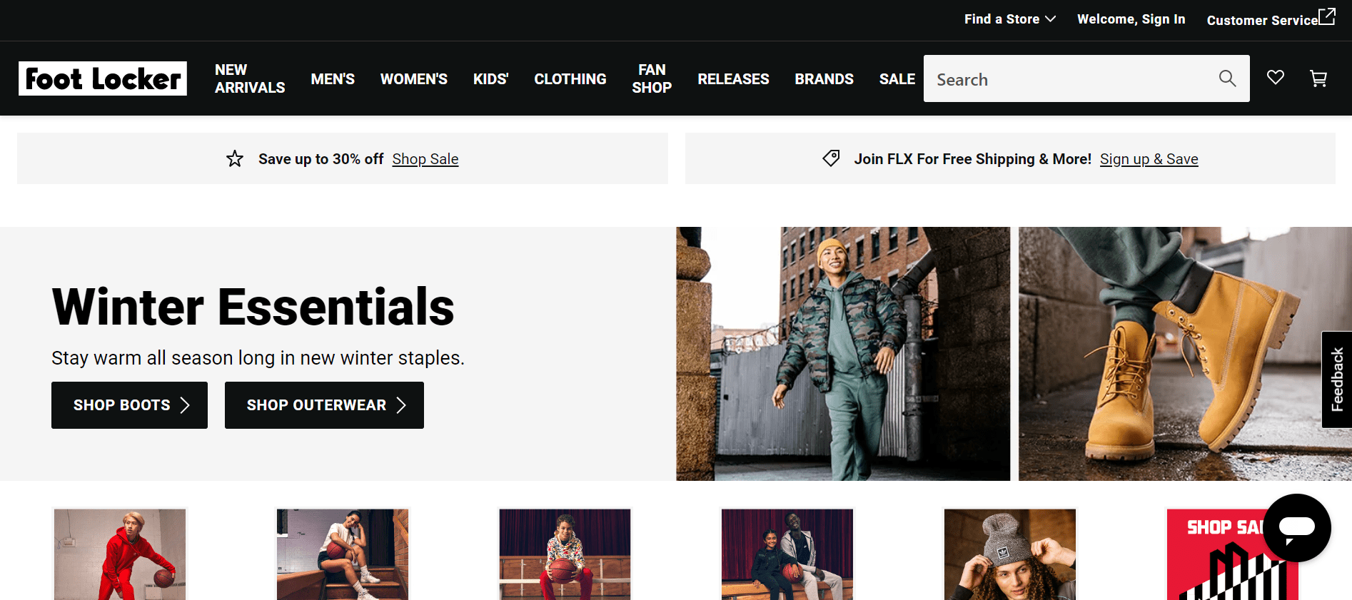This screenshot has height=600, width=1352.
Task: Open the shopping cart icon
Action: [x=1318, y=78]
